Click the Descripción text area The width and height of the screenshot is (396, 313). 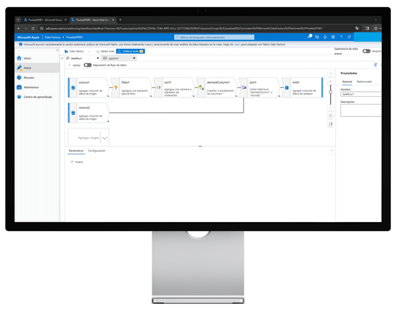[x=361, y=110]
